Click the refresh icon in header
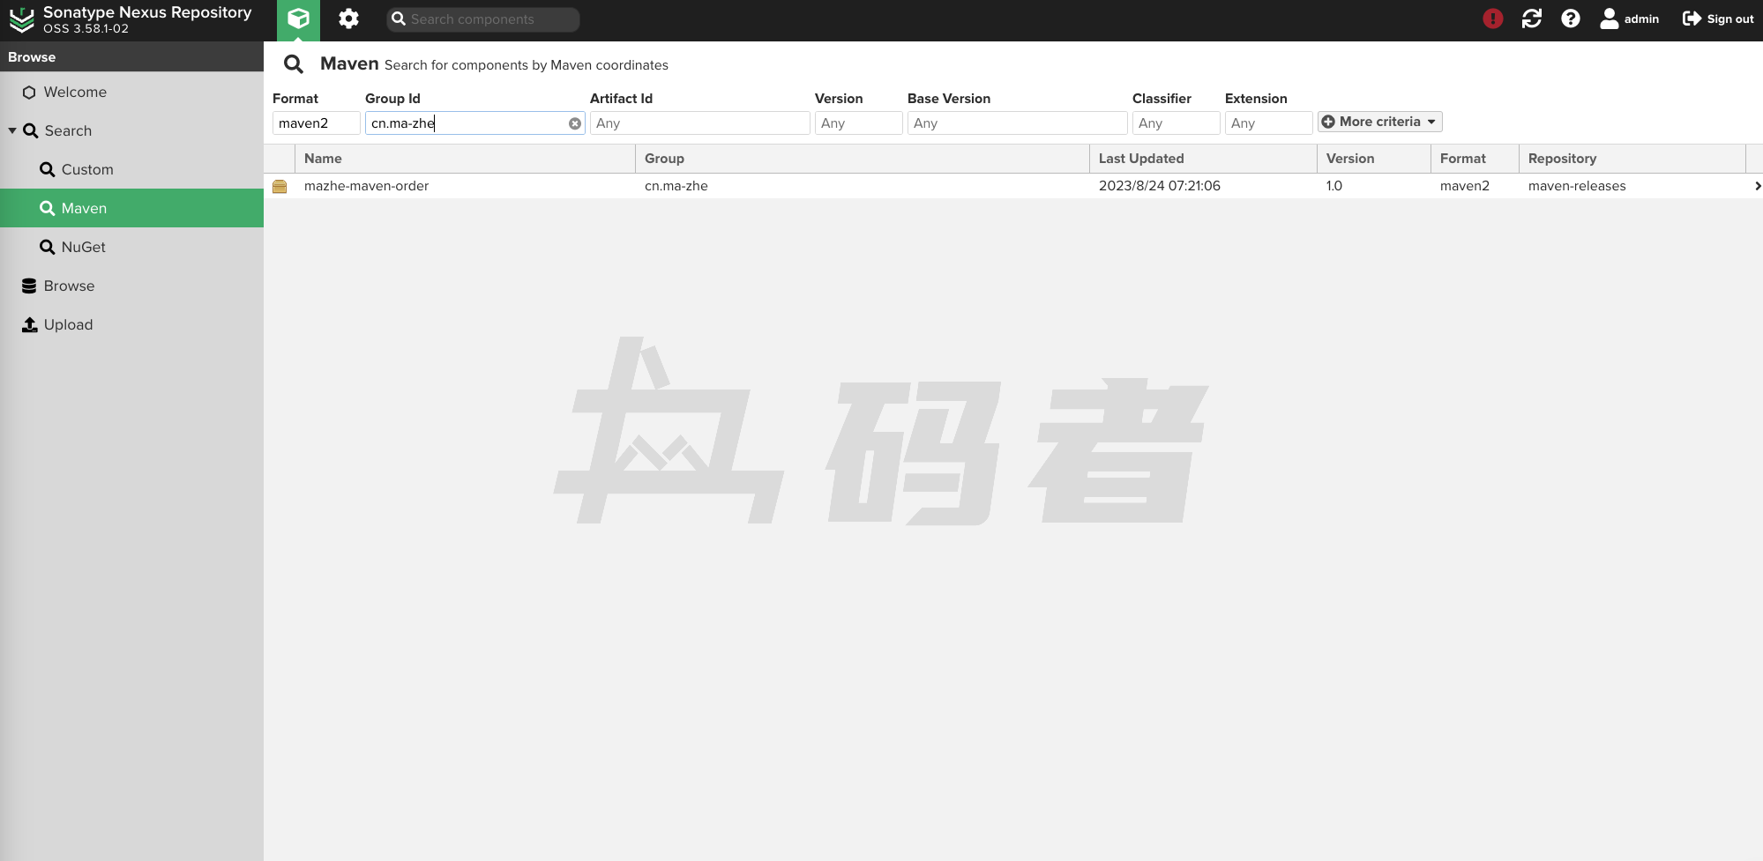Screen dimensions: 1763x861 [1531, 19]
